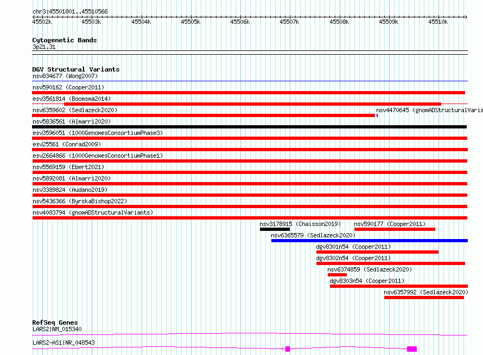Open the nsv6359602 (Sedlazeck2020) variant label
483x355 pixels.
pos(74,110)
